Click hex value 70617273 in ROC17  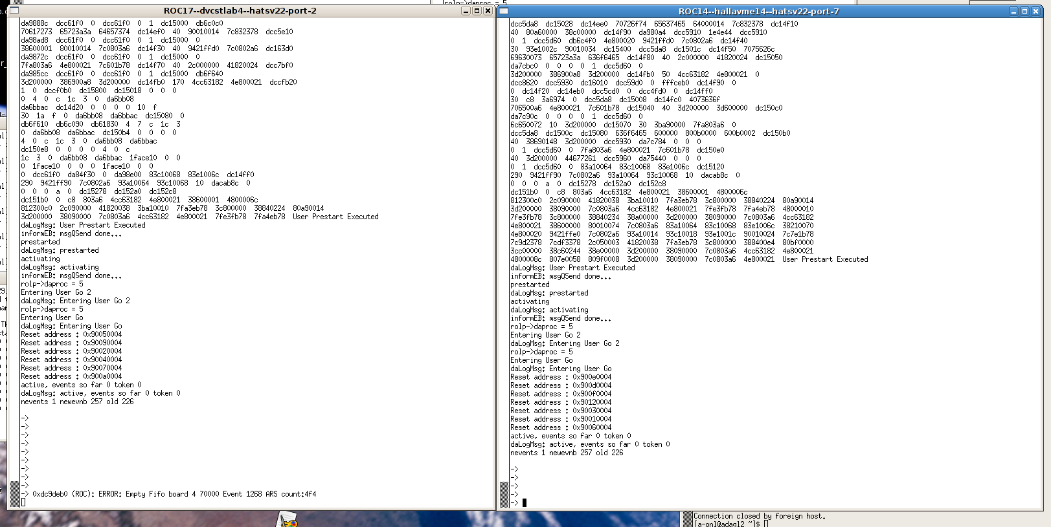36,32
